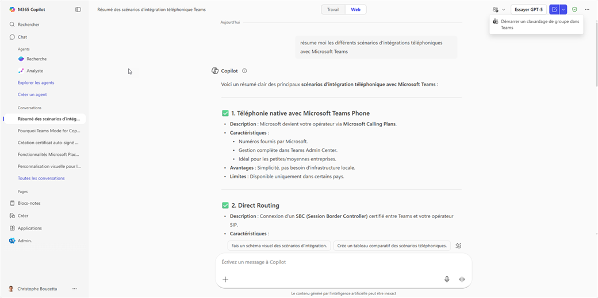Viewport: 598px width, 298px height.
Task: Open the more options menu beside Christophe Boucetta
Action: (x=74, y=289)
